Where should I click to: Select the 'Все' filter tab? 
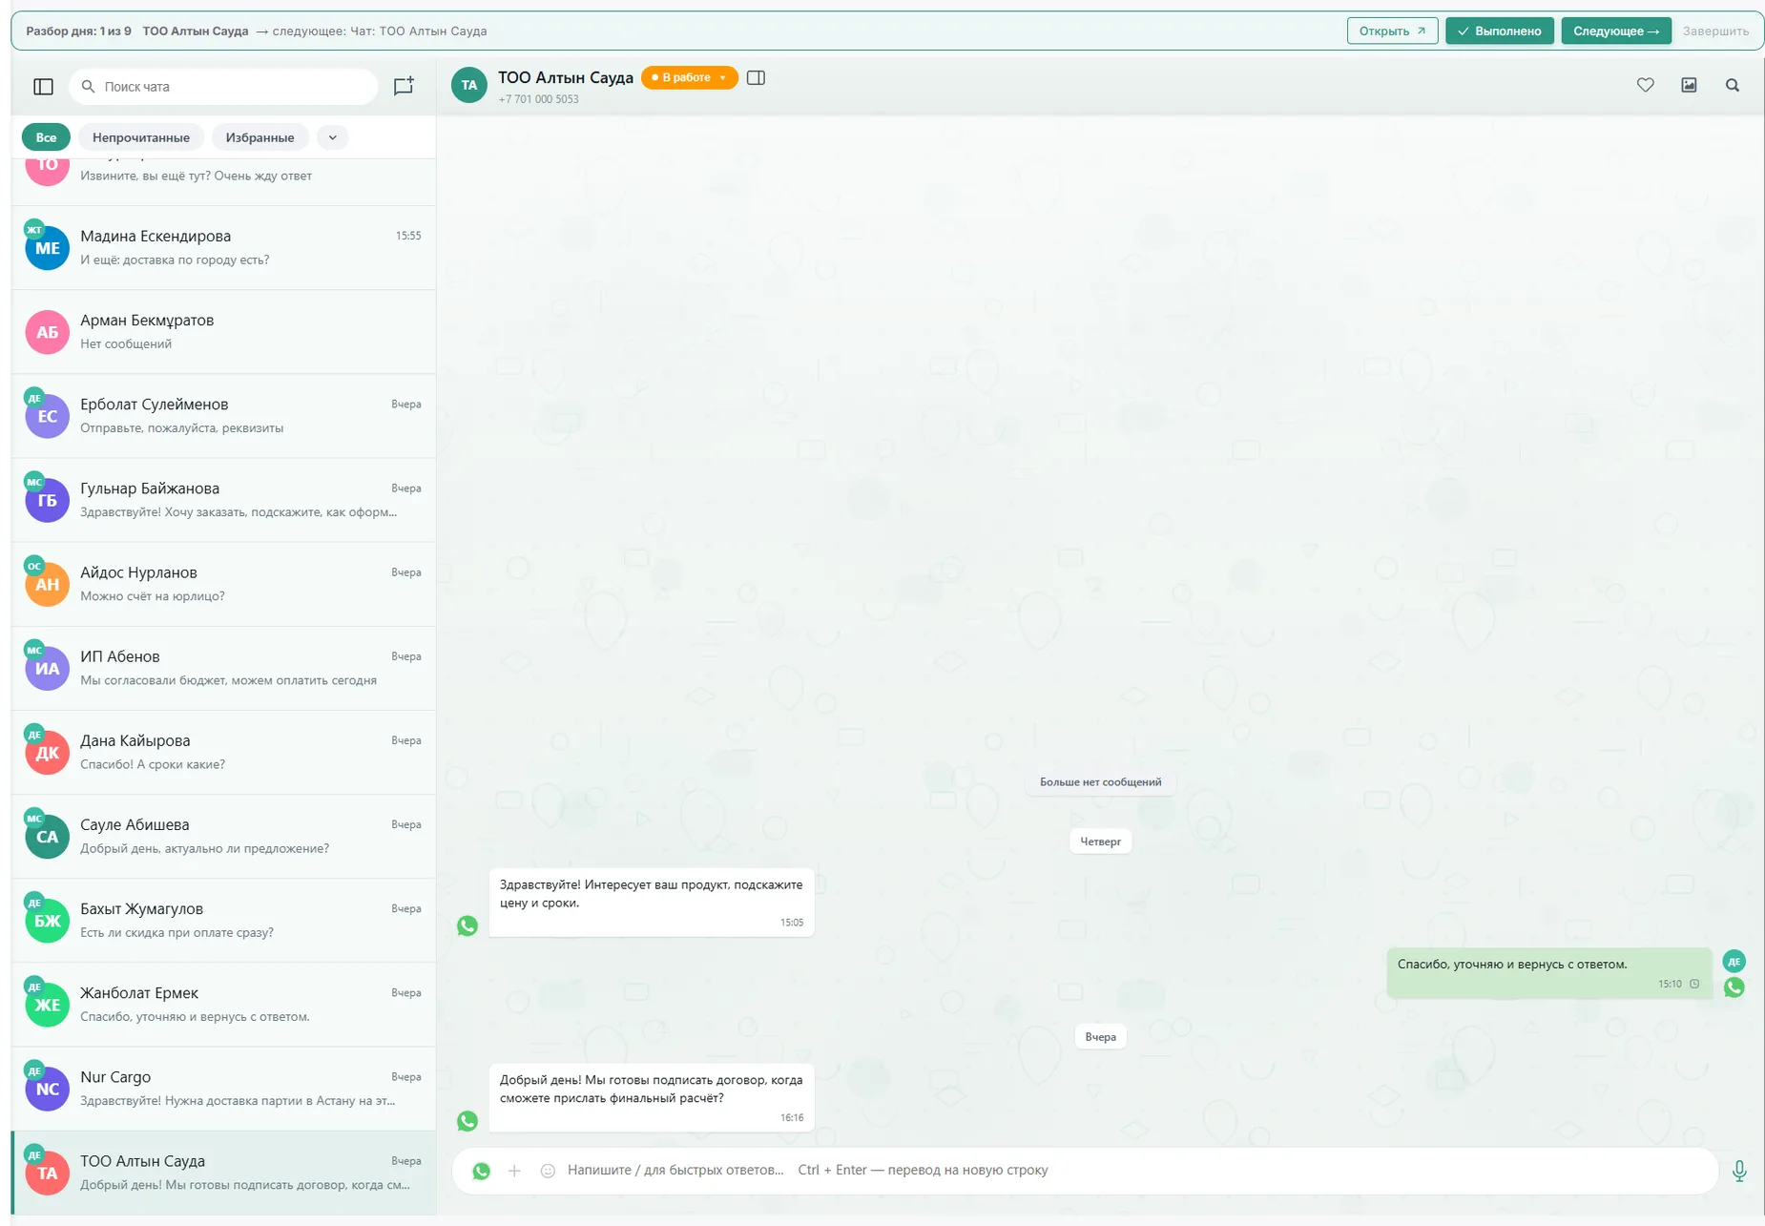(x=46, y=137)
